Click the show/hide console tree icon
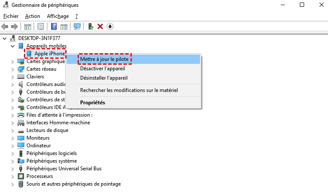The image size is (328, 195). (x=28, y=26)
